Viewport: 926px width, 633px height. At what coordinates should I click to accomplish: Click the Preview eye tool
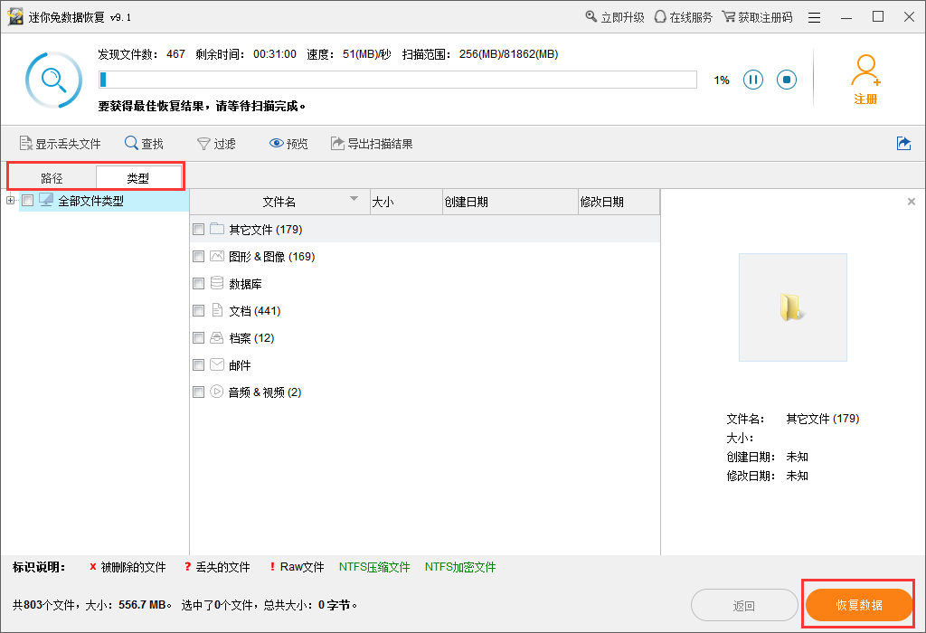(288, 144)
